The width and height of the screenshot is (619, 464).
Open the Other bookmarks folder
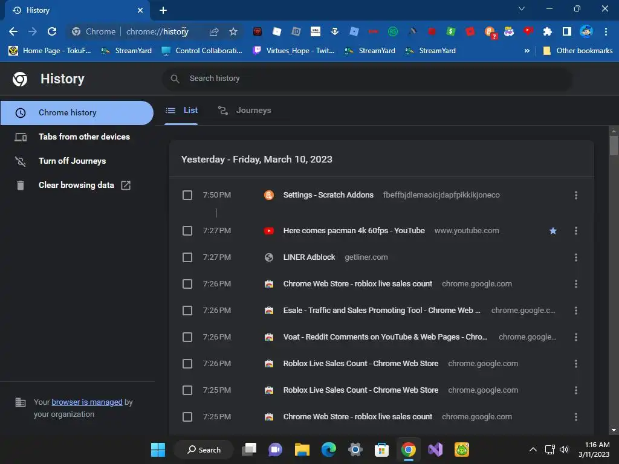(578, 51)
